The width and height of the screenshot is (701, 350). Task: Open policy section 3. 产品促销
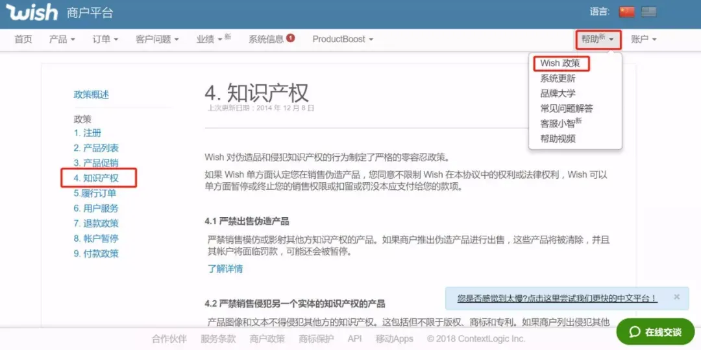point(96,163)
